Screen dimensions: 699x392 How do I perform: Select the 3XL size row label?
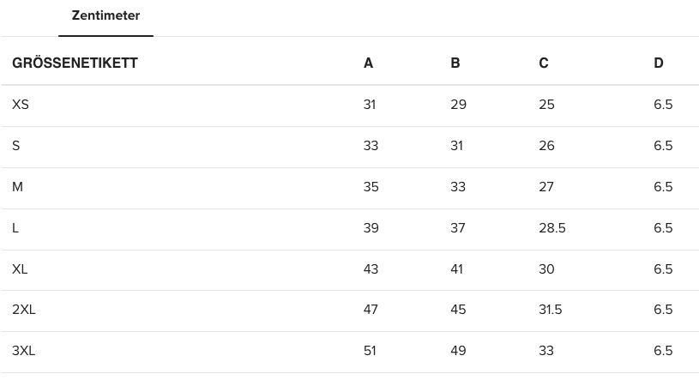[24, 351]
